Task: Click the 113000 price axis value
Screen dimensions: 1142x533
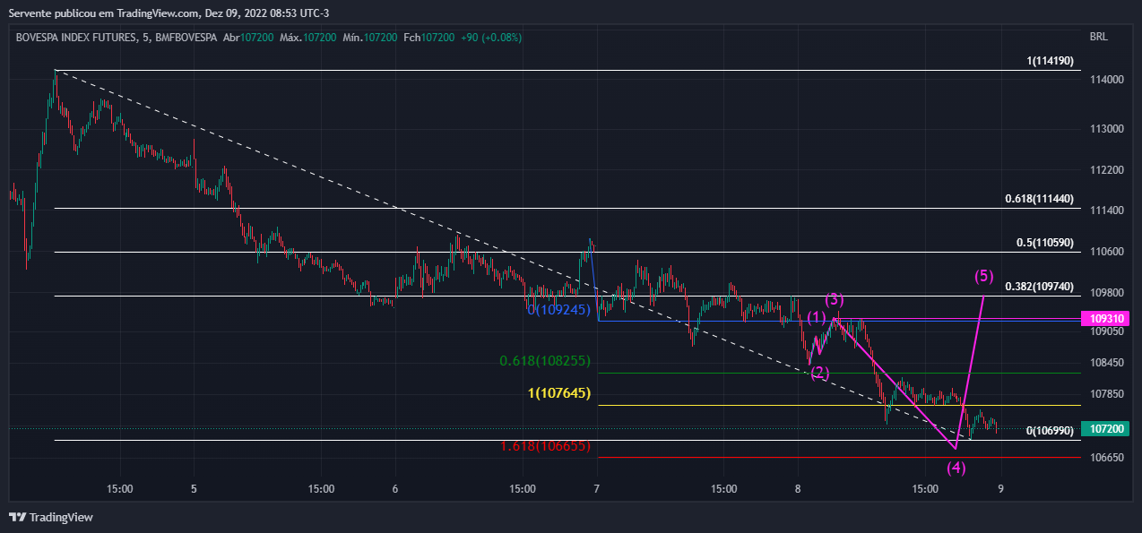Action: (x=1105, y=129)
